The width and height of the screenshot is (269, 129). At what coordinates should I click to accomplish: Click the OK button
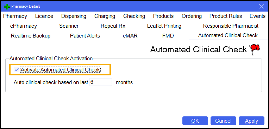pos(195,121)
